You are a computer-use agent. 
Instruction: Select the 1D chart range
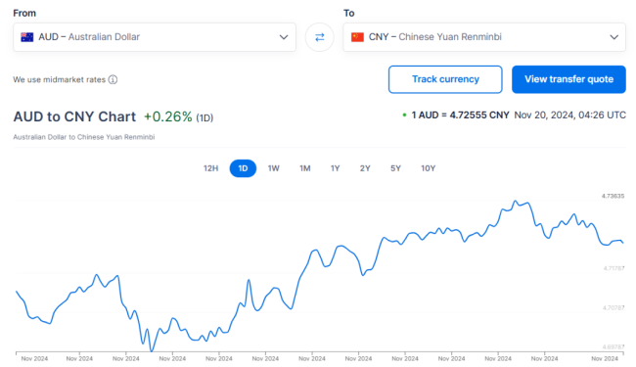(x=243, y=168)
